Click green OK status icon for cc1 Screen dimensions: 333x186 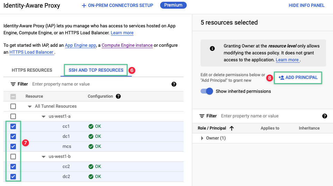coord(91,126)
